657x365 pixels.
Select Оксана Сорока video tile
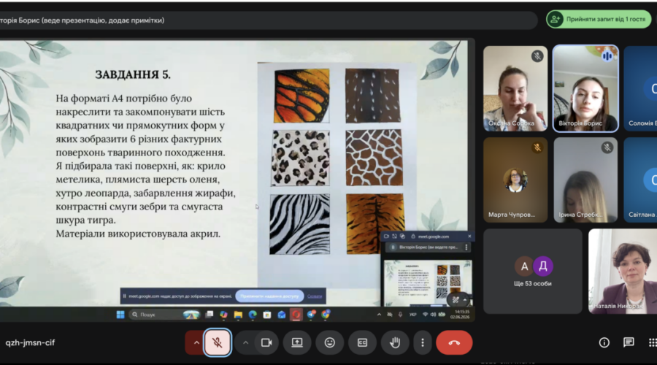(515, 88)
